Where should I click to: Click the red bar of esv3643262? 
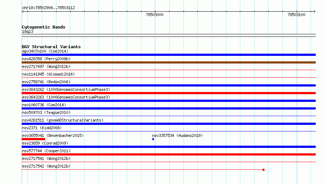pos(168,93)
